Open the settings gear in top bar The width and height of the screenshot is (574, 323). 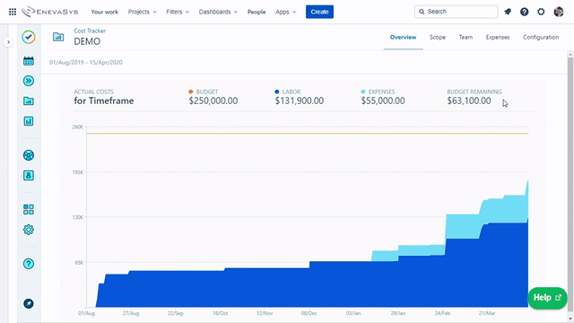point(541,12)
